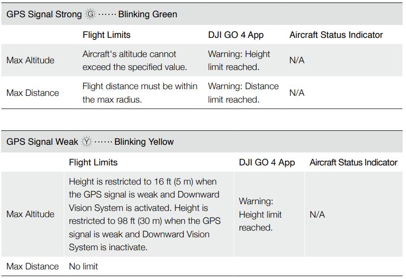Click the "Warning: Distance limit reached" cell
The width and height of the screenshot is (406, 279).
point(243,93)
